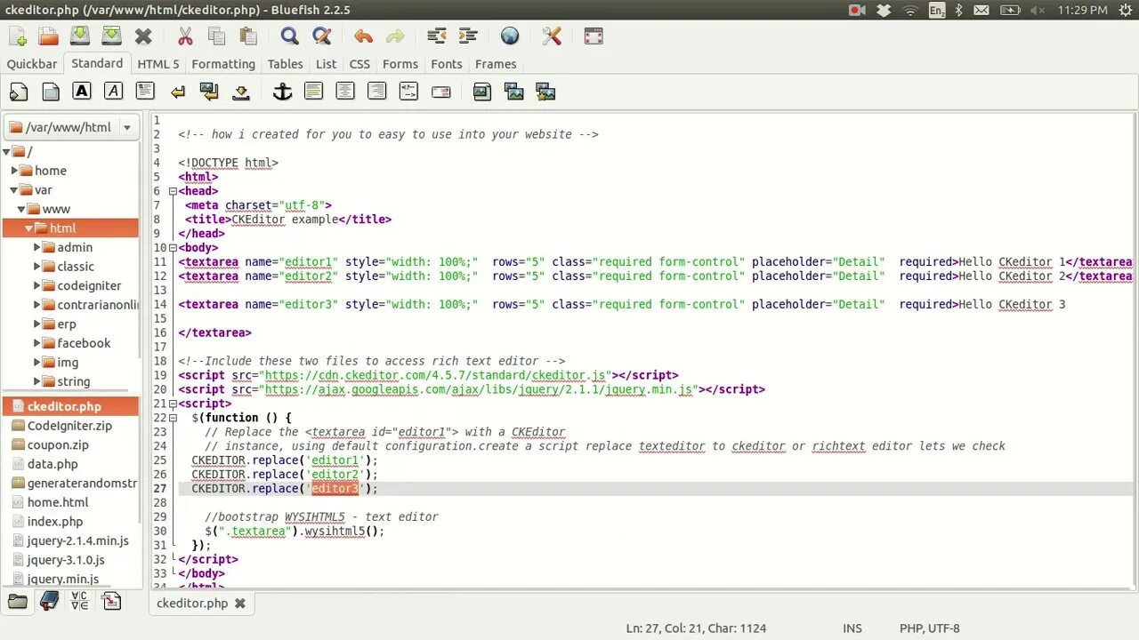Click the multi thumbnail icon

pyautogui.click(x=545, y=91)
